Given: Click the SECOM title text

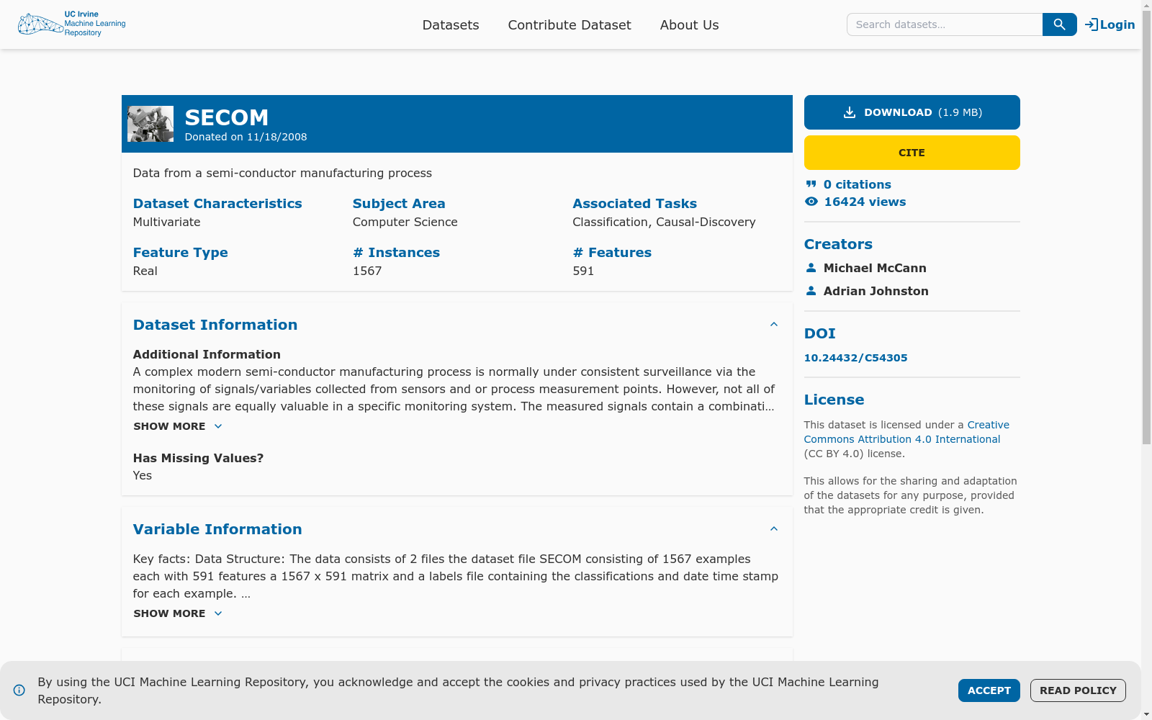Looking at the screenshot, I should [227, 117].
